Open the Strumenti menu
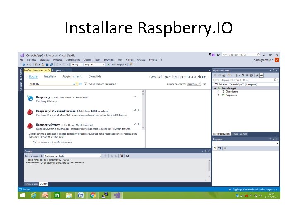Image resolution: width=298 pixels, height=223 pixels. tap(109, 60)
